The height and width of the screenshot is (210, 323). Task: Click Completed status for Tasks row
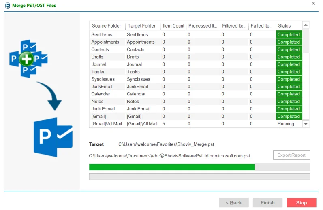(289, 72)
